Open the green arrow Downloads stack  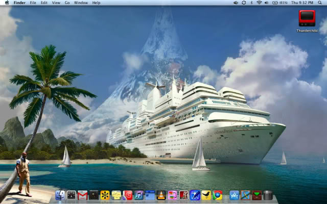tap(256, 195)
